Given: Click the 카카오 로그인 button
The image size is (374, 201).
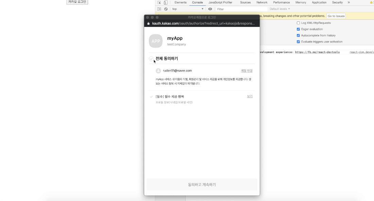Looking at the screenshot, I should [77, 2].
